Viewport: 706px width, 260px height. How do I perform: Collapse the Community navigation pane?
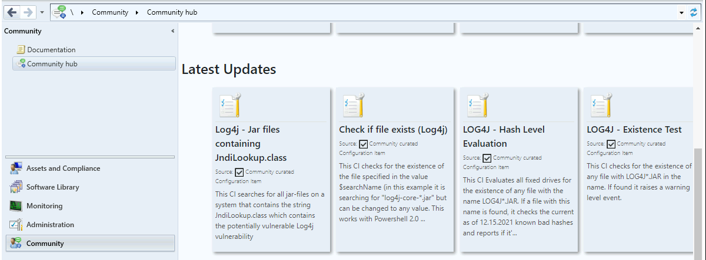point(172,31)
